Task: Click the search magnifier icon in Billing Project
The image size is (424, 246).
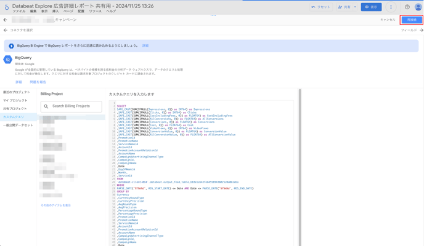Action: click(x=46, y=106)
